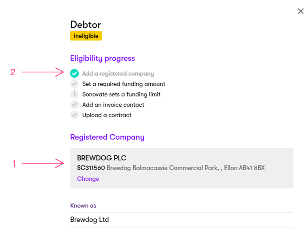Focus the 'Known as' input field
This screenshot has width=307, height=234.
tap(182, 220)
